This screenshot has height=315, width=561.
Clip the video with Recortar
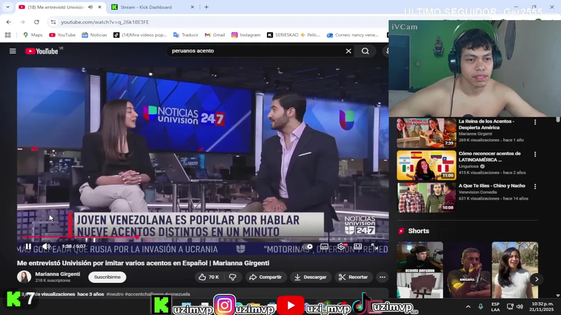point(353,277)
